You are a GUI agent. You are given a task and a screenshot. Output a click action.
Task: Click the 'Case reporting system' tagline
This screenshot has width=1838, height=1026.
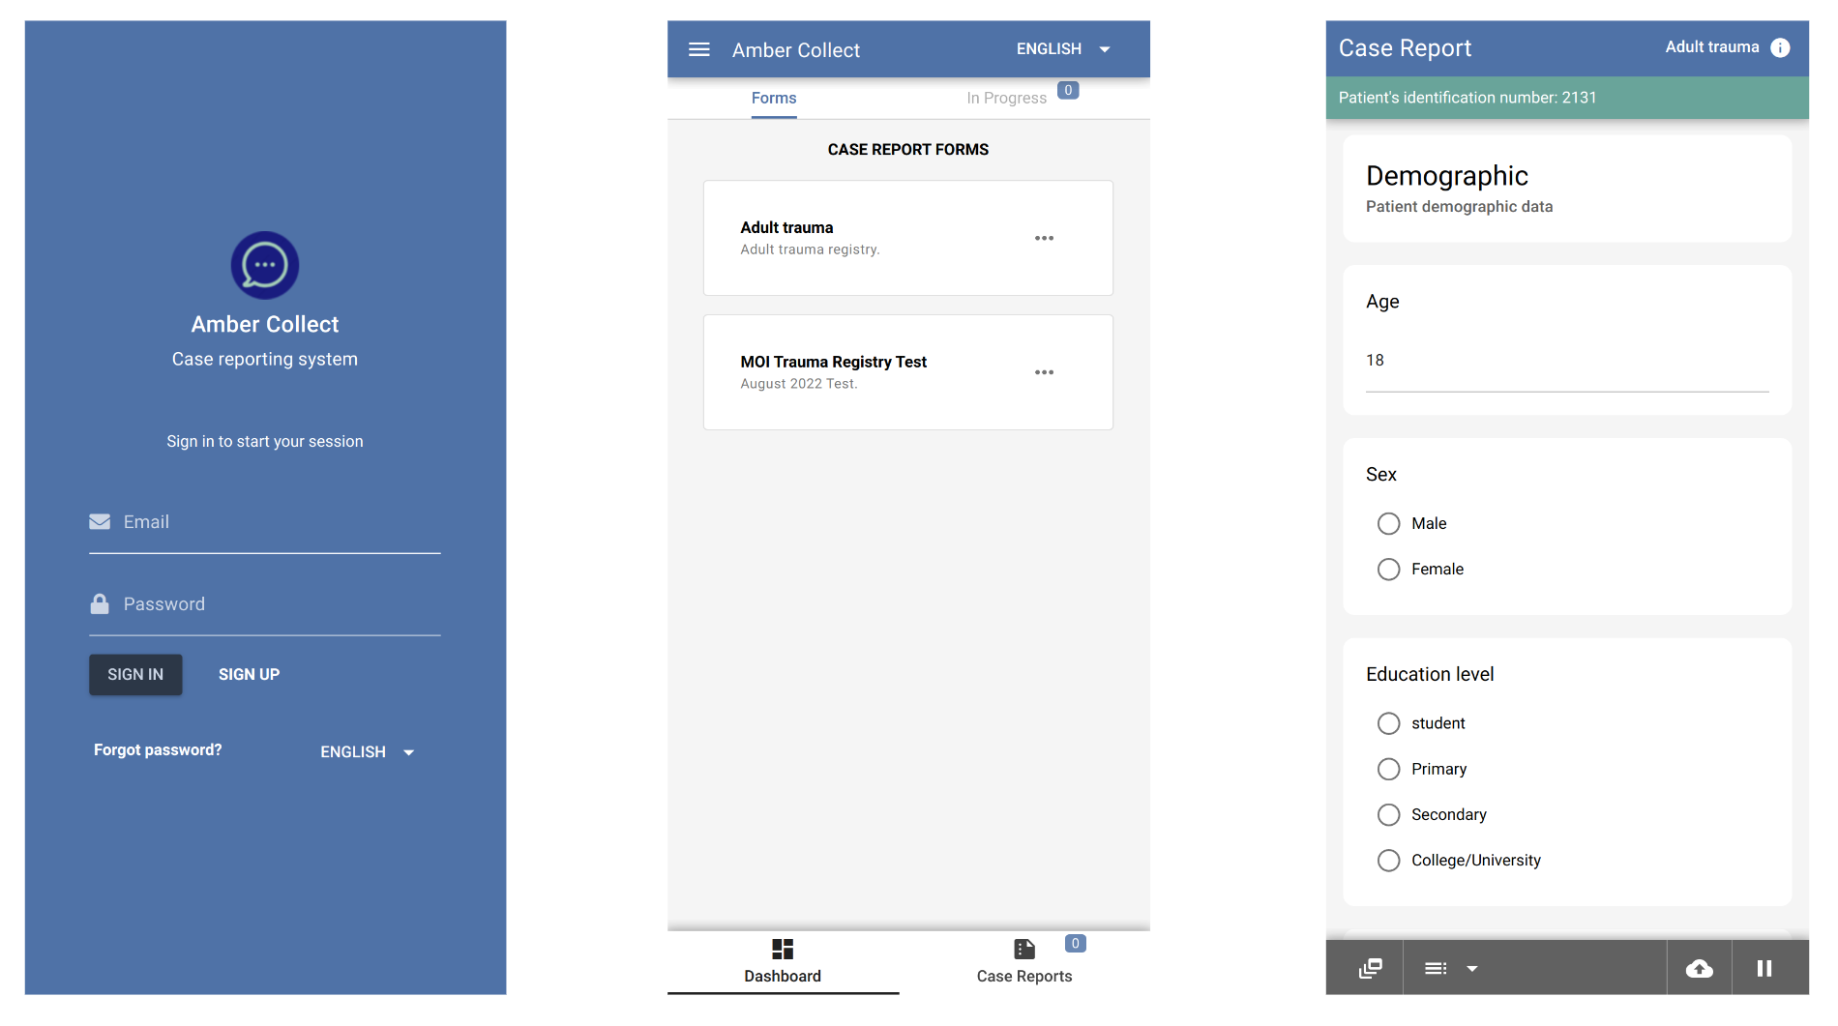265,359
